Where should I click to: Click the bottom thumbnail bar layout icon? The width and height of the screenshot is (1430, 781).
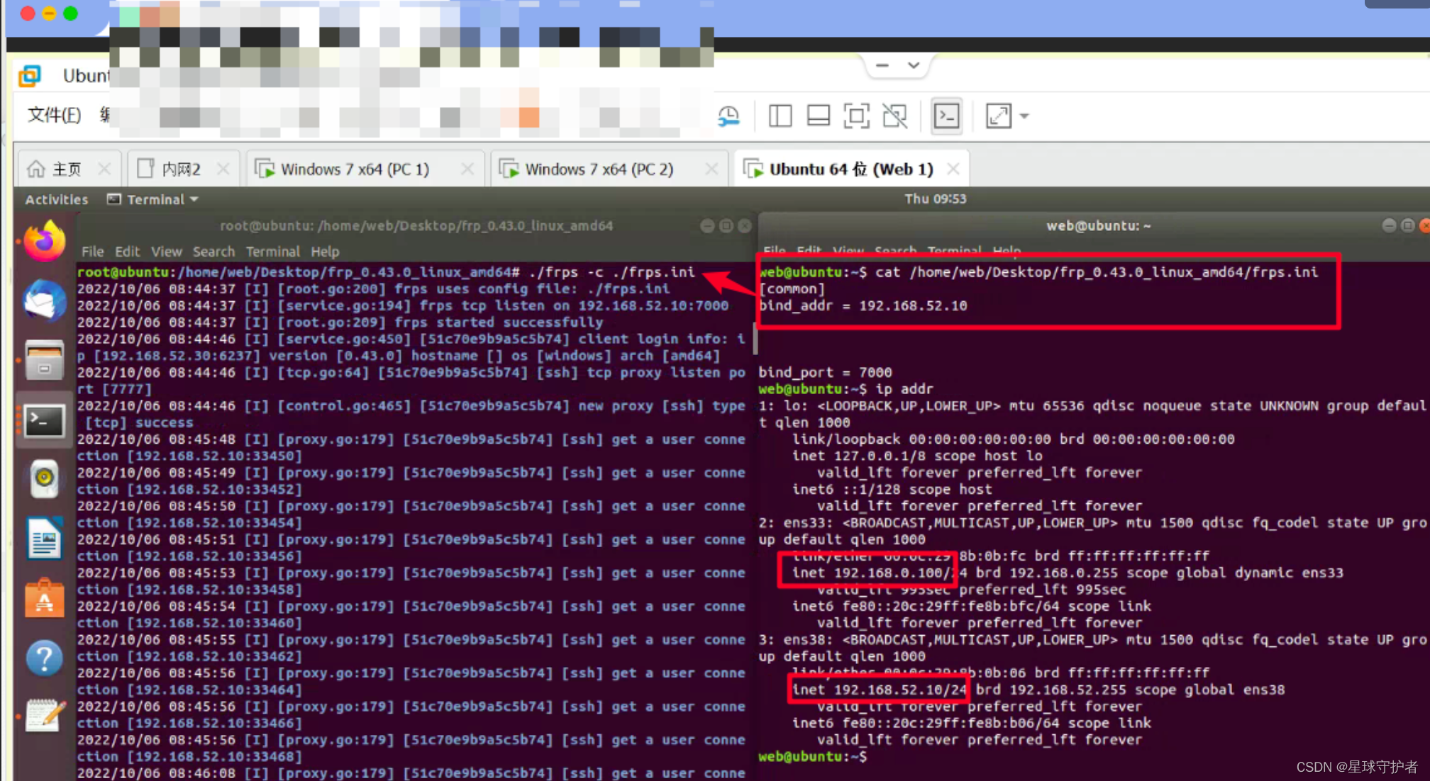(x=818, y=116)
